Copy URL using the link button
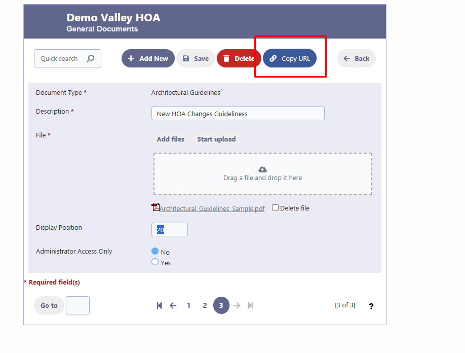This screenshot has height=353, width=465. pos(290,58)
